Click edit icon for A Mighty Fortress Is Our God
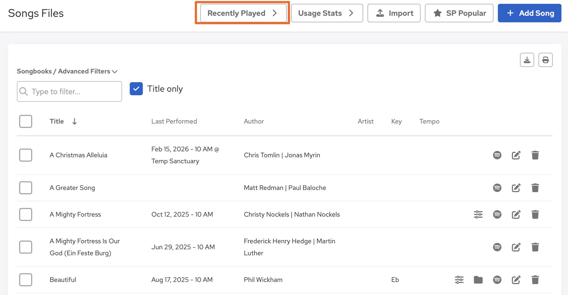The height and width of the screenshot is (295, 568). pyautogui.click(x=516, y=247)
